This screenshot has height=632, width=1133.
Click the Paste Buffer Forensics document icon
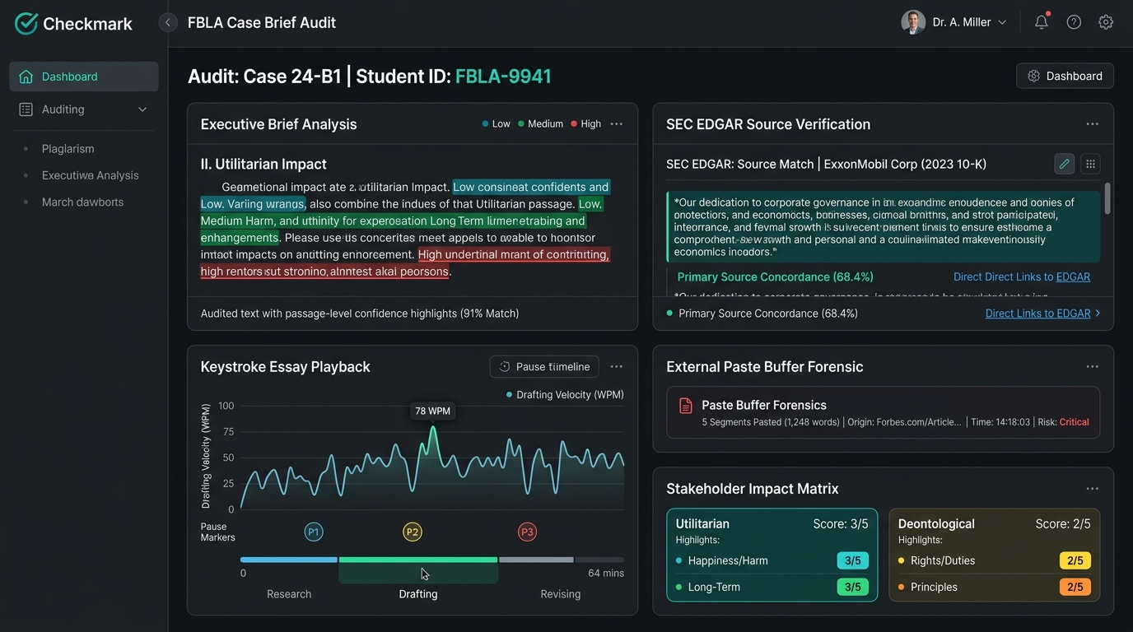[x=685, y=406]
